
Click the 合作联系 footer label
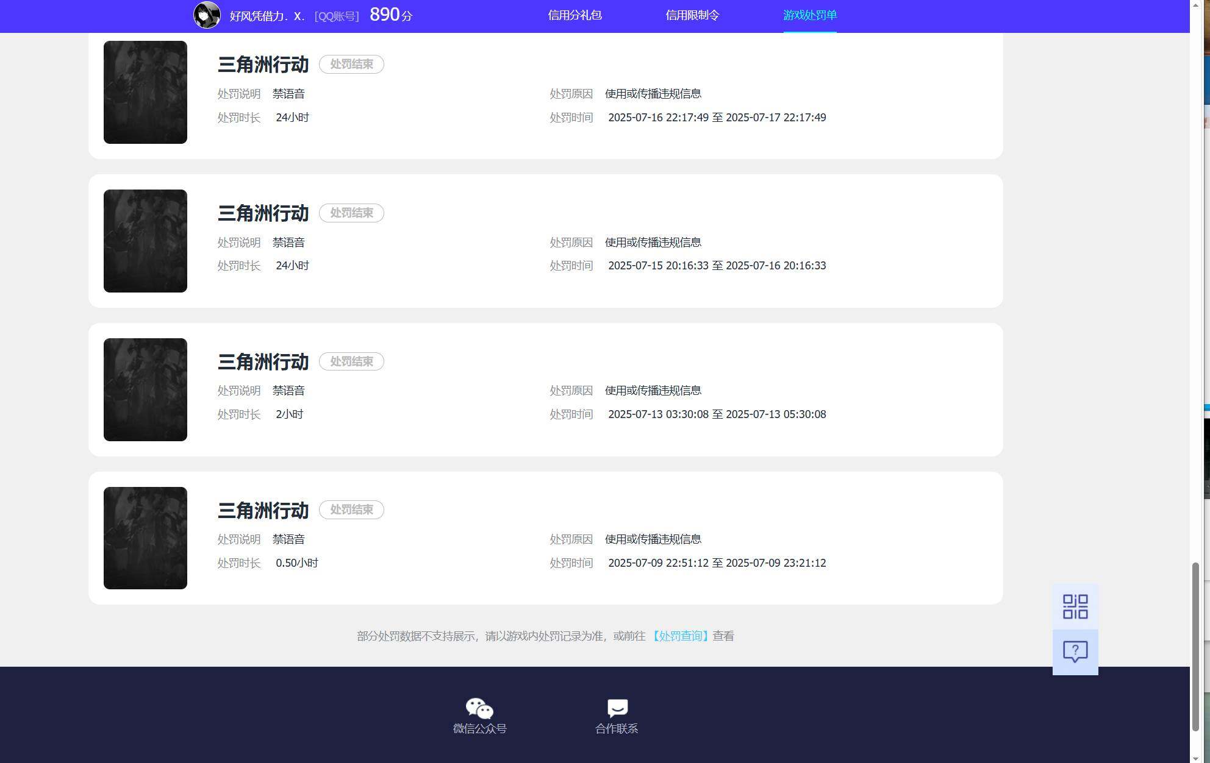click(617, 729)
